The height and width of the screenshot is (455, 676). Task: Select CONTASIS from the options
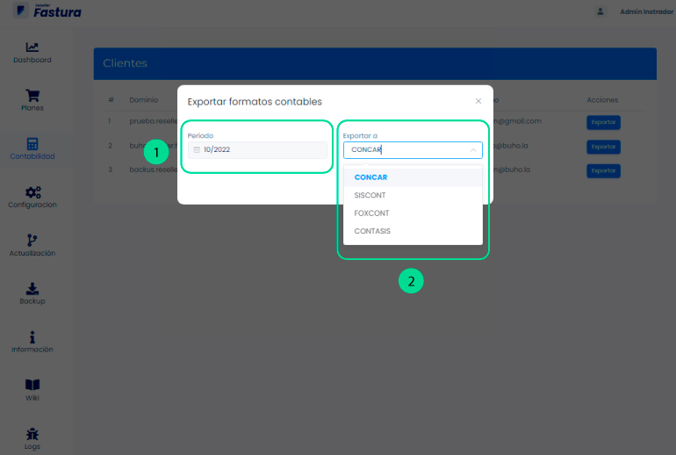point(372,231)
